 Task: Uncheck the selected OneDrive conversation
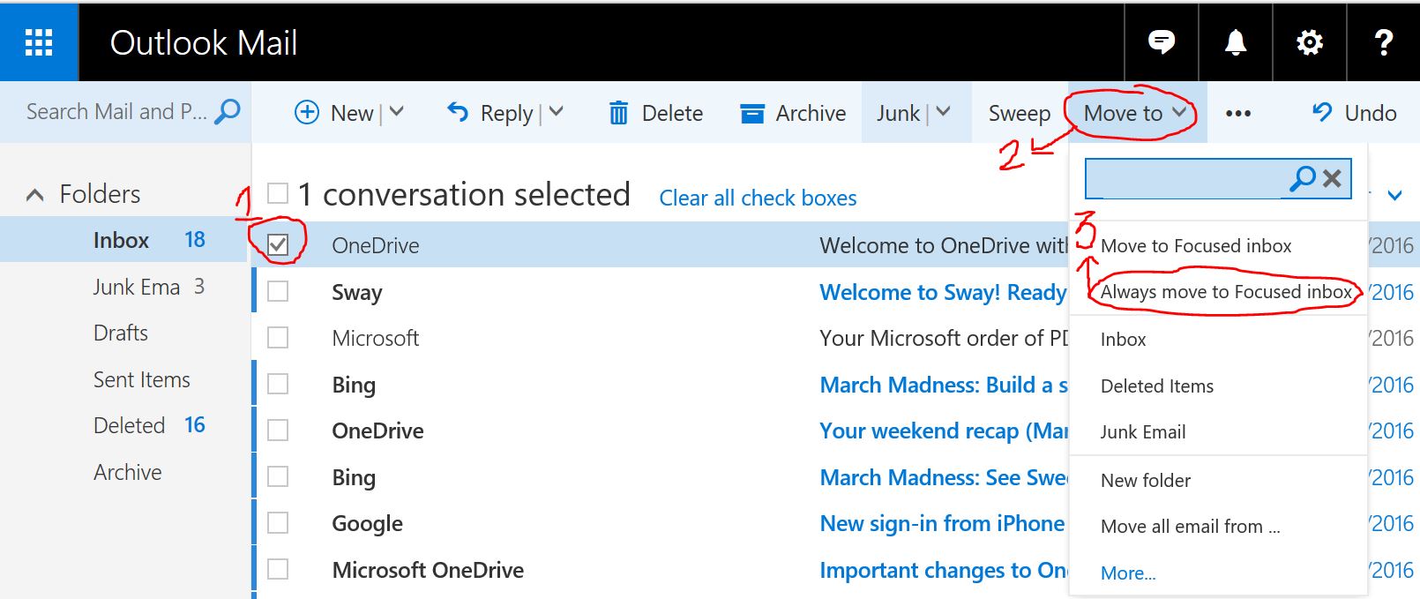[x=278, y=244]
